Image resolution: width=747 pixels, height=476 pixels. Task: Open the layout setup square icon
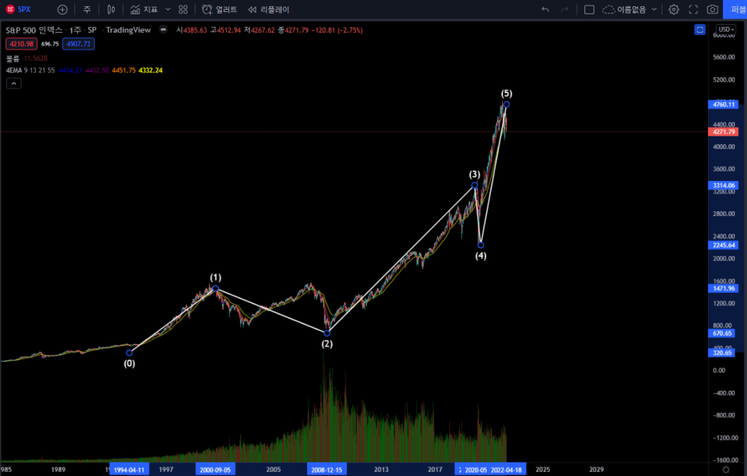[589, 10]
